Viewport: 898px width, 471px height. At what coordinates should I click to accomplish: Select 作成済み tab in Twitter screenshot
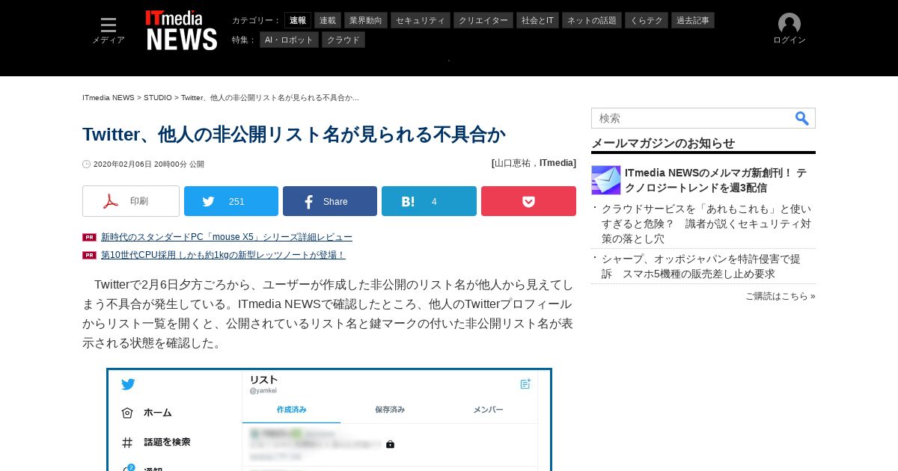[x=292, y=410]
